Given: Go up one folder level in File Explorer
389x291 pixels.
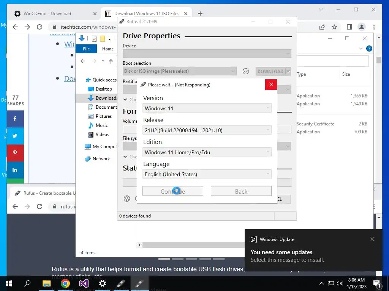Looking at the screenshot, I should point(111,61).
